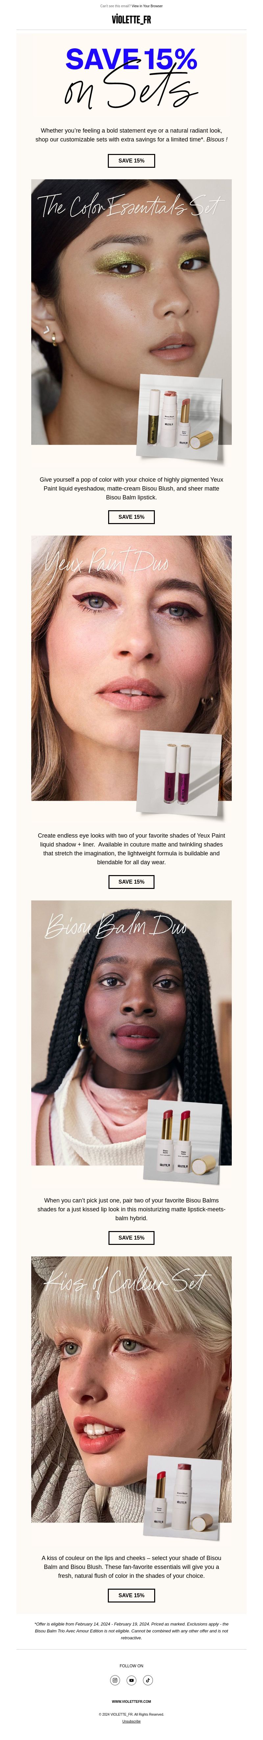The height and width of the screenshot is (1740, 263).
Task: Open The Color Essentials Set model image
Action: tap(131, 312)
